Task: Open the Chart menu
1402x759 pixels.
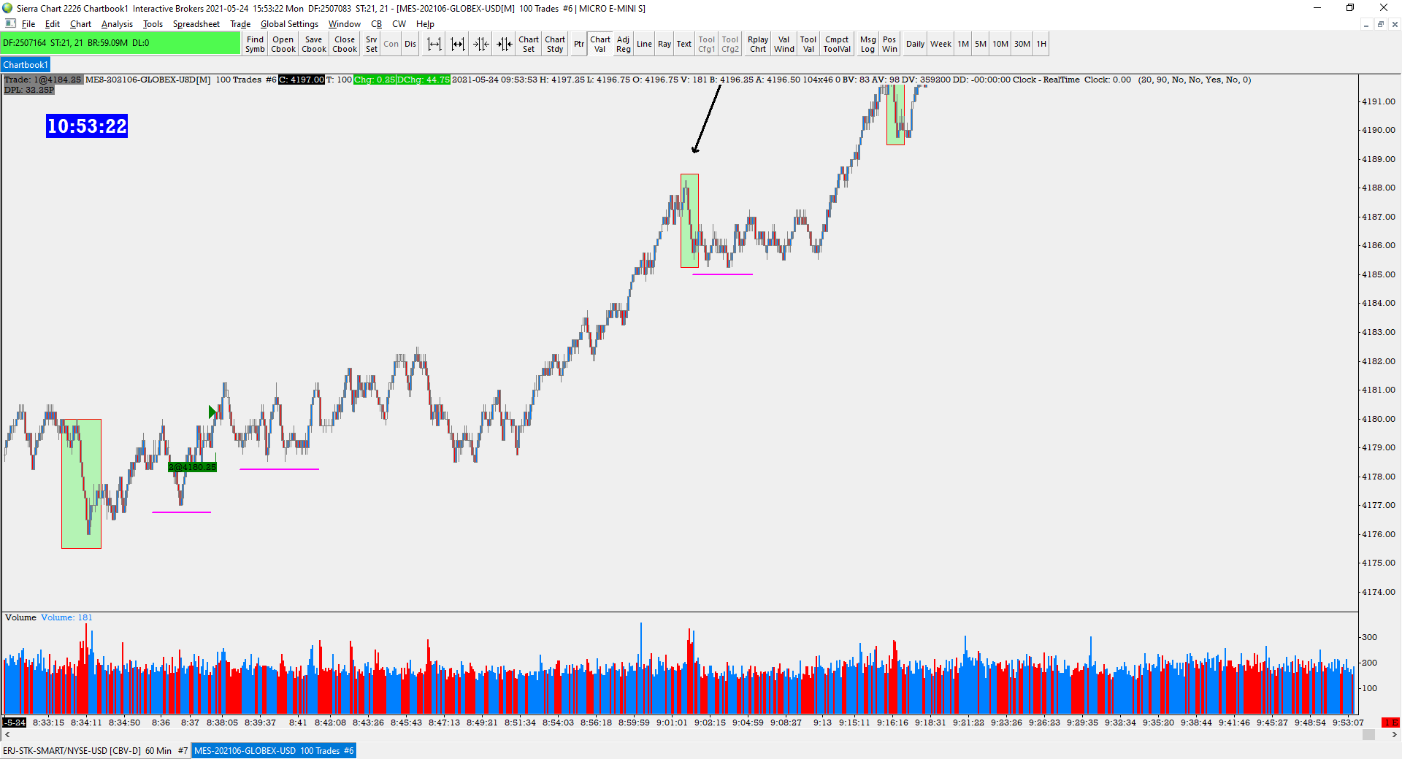Action: (x=80, y=24)
